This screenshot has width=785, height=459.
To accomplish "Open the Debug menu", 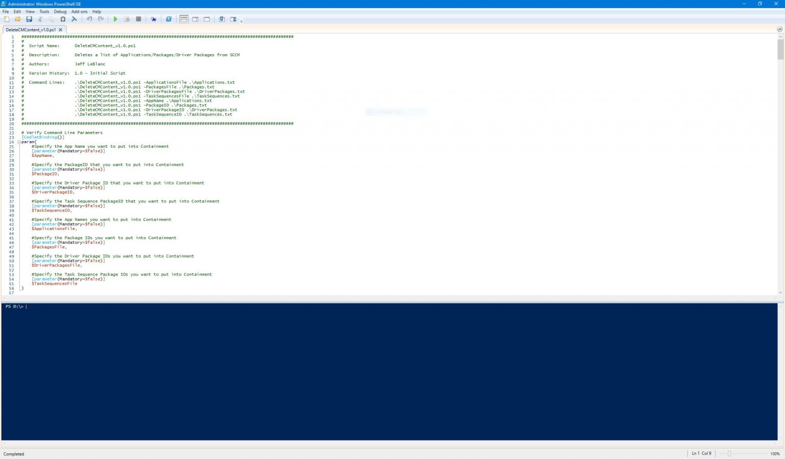I will pyautogui.click(x=60, y=11).
